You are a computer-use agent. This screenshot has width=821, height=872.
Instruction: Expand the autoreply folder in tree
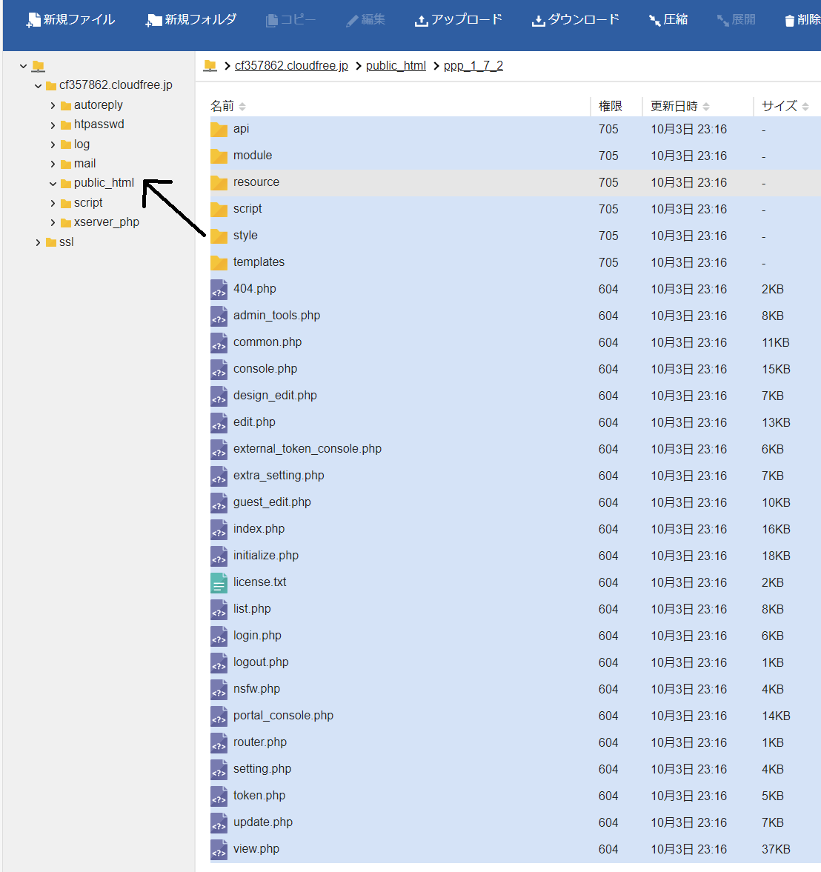point(53,106)
